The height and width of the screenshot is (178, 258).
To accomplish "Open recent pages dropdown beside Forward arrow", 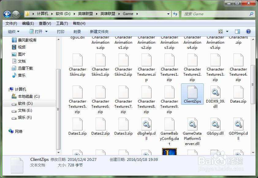I will tap(22, 14).
